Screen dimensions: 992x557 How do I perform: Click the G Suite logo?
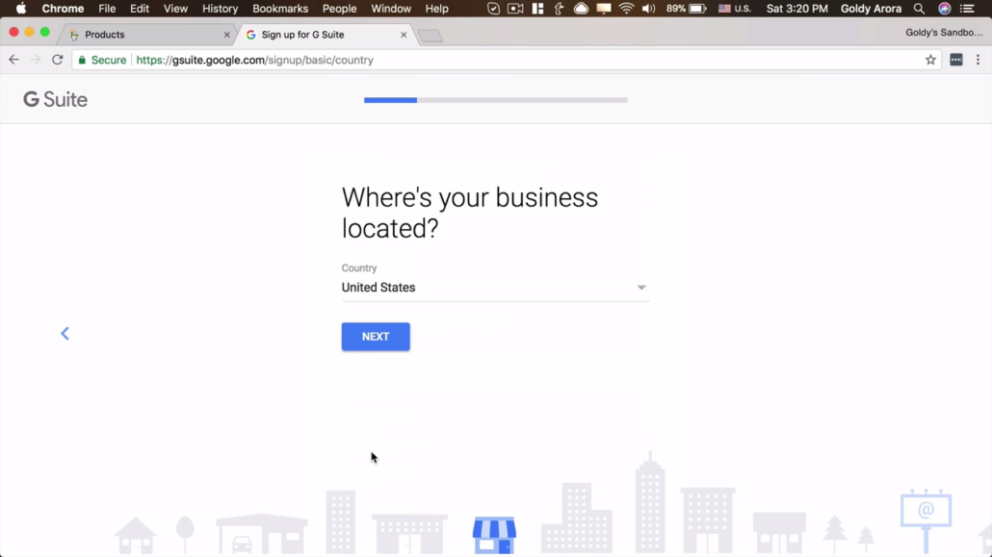tap(56, 99)
